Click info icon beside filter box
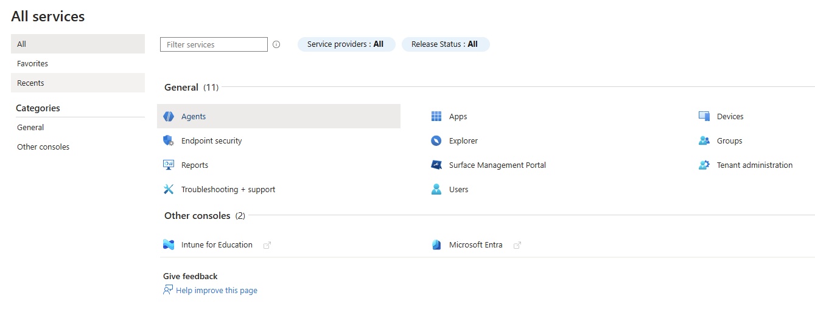Viewport: 815px width, 329px height. (x=276, y=44)
